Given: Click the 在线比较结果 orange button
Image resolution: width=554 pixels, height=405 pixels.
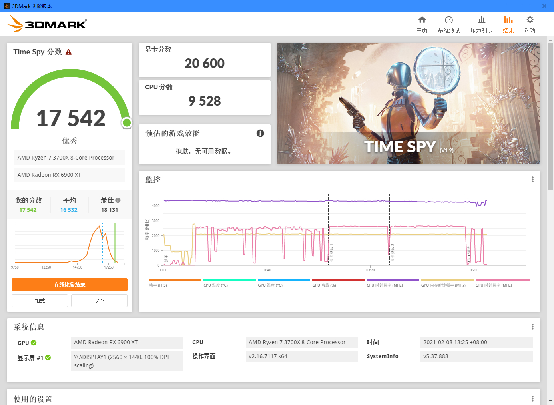Looking at the screenshot, I should [x=70, y=285].
